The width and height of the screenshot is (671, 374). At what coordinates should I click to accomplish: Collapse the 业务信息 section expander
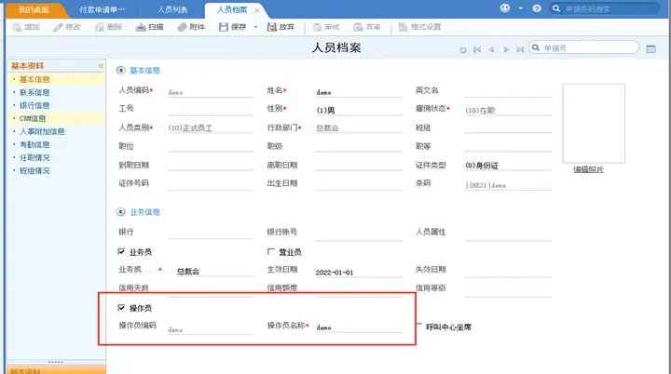[120, 212]
